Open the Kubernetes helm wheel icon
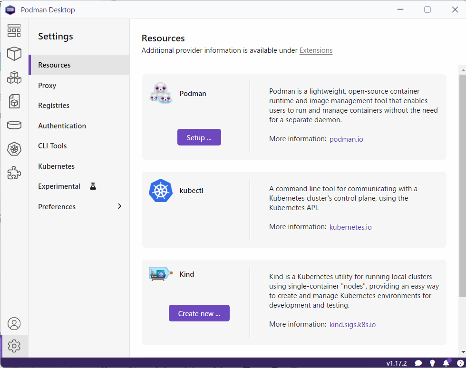Image resolution: width=466 pixels, height=368 pixels. tap(14, 149)
